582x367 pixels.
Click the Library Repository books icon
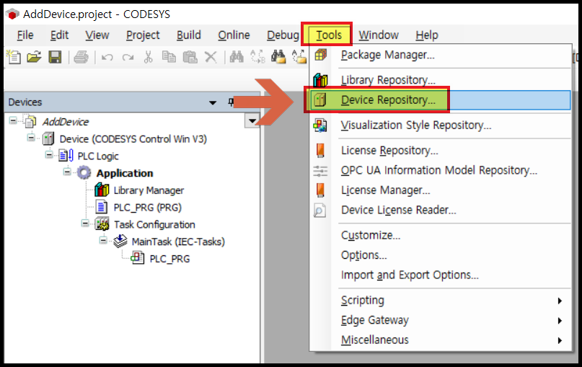click(x=320, y=79)
